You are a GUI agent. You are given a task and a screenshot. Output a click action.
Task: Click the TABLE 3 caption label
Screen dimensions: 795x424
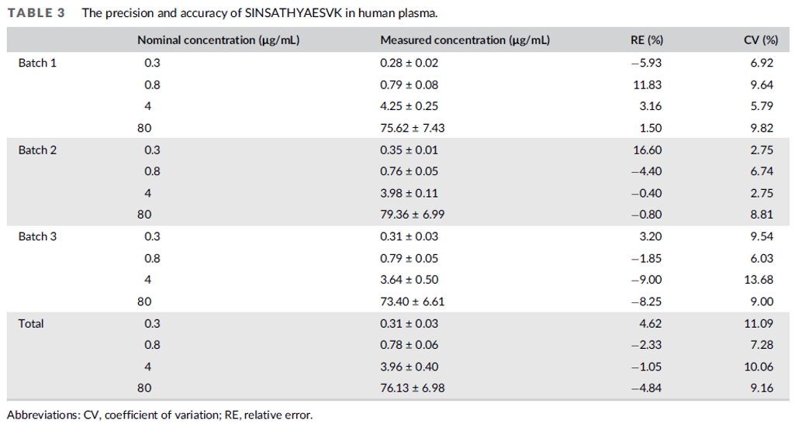[36, 13]
